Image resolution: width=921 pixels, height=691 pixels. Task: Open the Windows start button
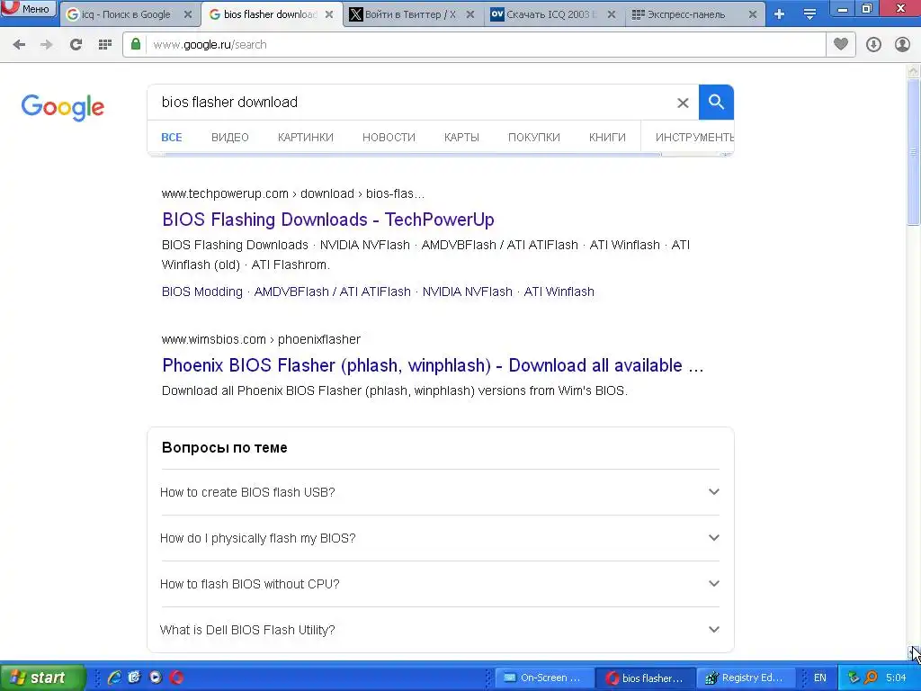(42, 678)
